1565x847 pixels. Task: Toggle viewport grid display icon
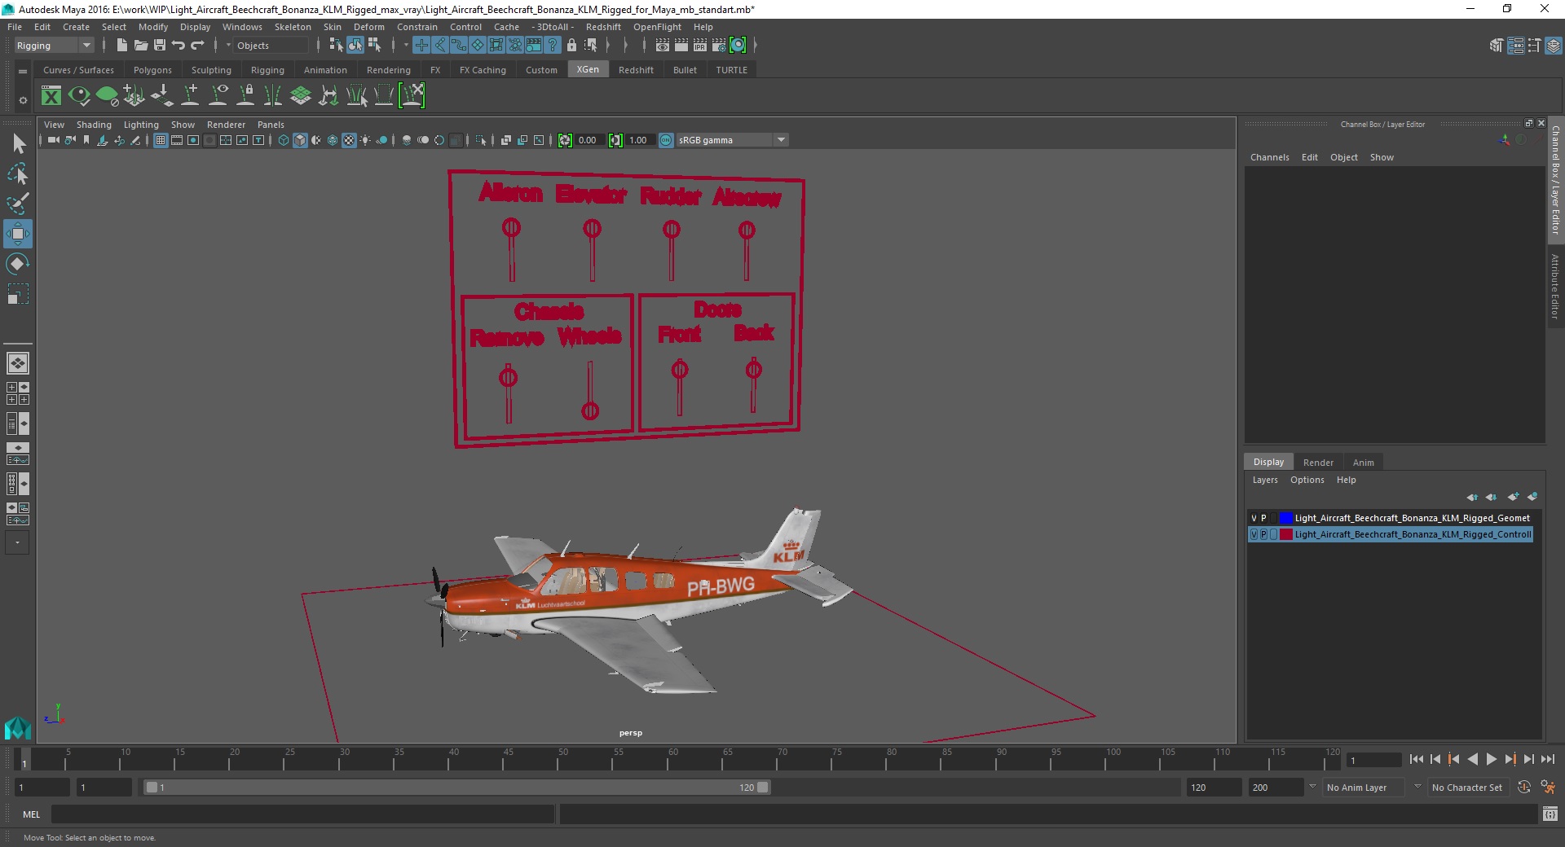point(161,140)
